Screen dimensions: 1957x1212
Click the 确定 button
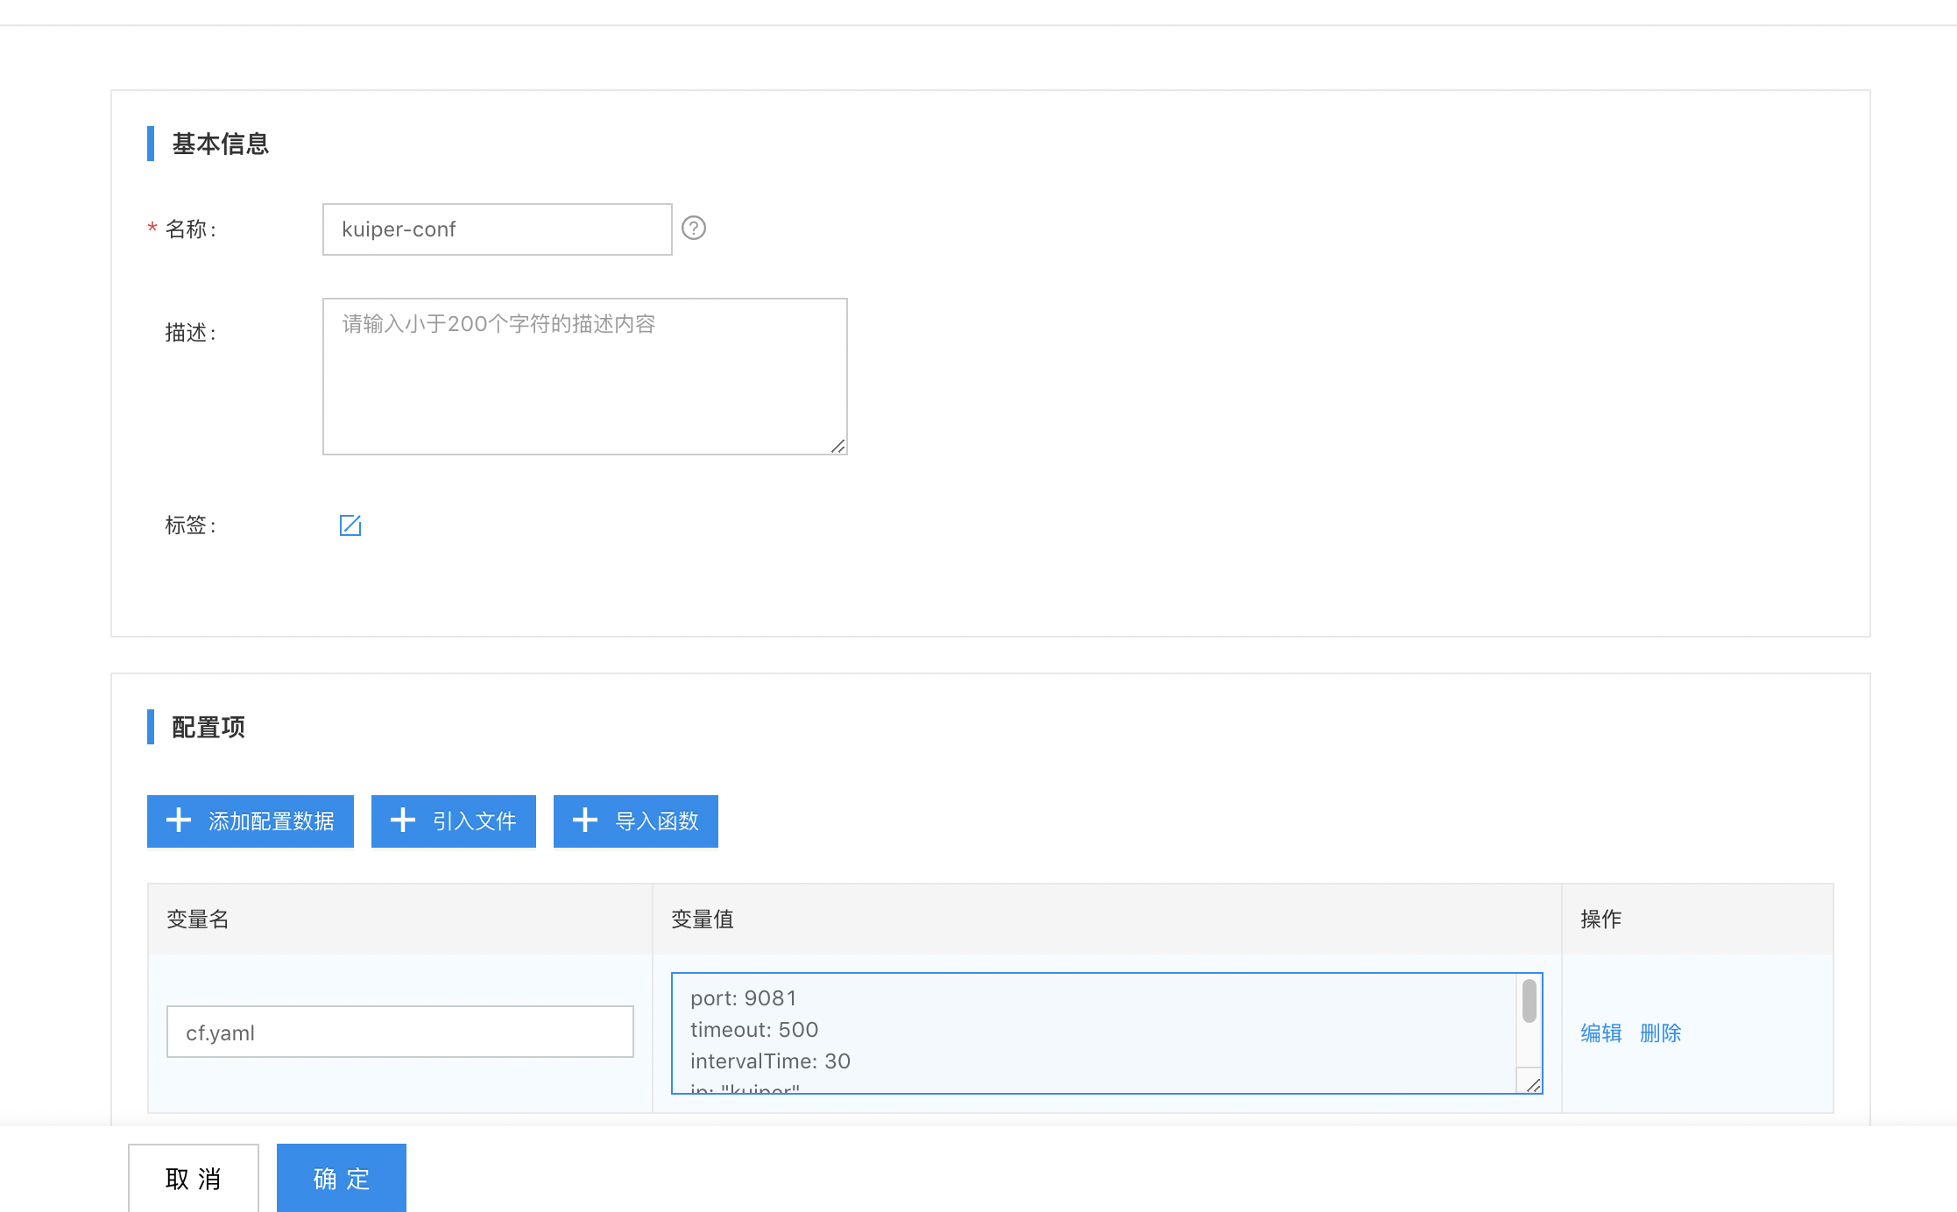tap(342, 1178)
